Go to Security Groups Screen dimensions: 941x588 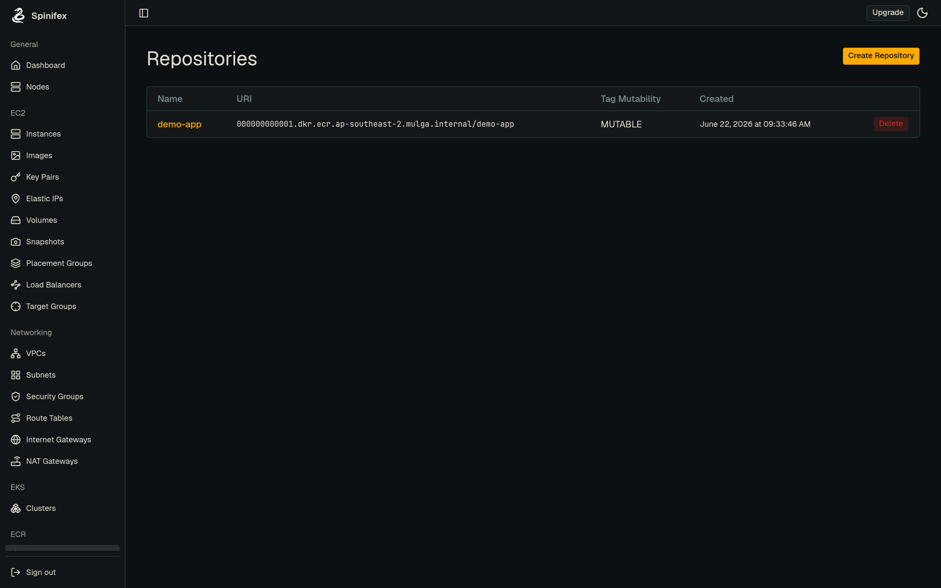tap(62, 397)
